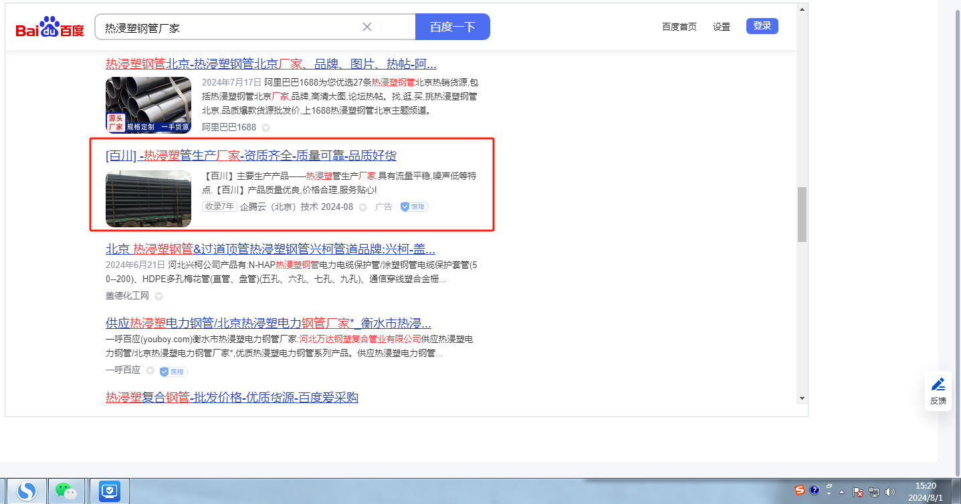Click the page vertical scrollbar thumb
The image size is (961, 504).
(802, 214)
